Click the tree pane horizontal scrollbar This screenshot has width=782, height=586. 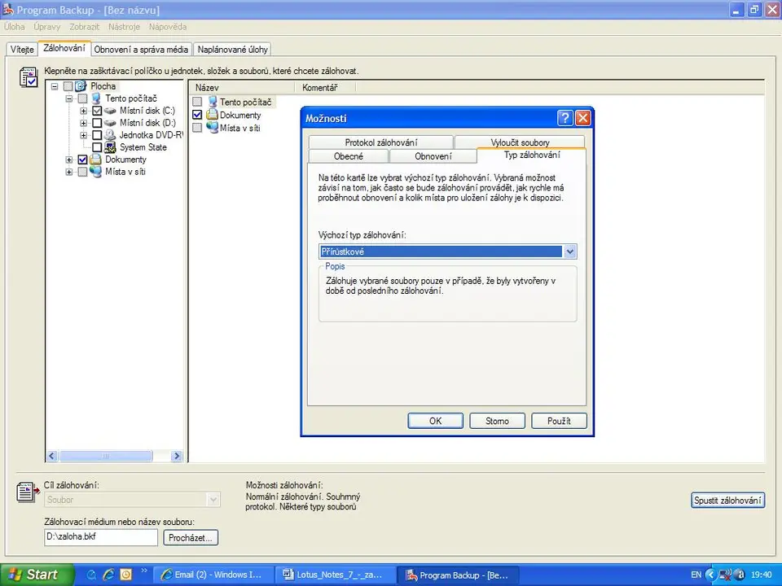[x=114, y=457]
